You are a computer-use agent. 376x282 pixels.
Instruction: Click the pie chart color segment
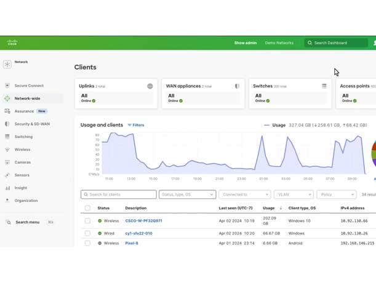(373, 153)
